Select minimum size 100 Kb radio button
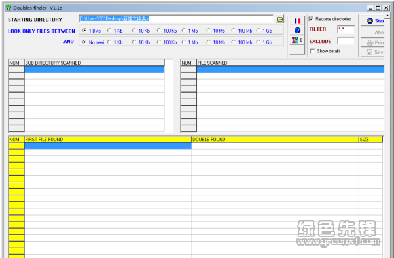 pyautogui.click(x=159, y=31)
